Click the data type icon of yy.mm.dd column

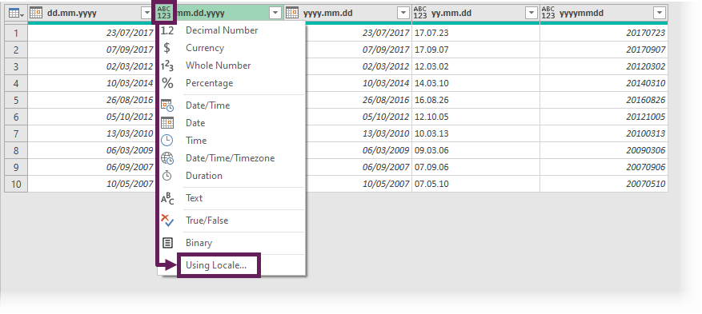point(420,13)
